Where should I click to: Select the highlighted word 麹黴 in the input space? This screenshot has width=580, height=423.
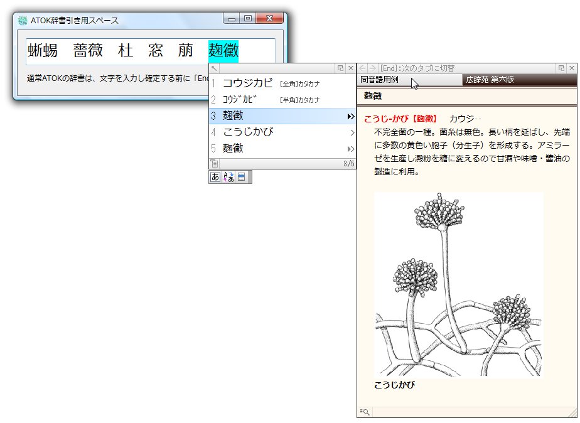tap(223, 51)
